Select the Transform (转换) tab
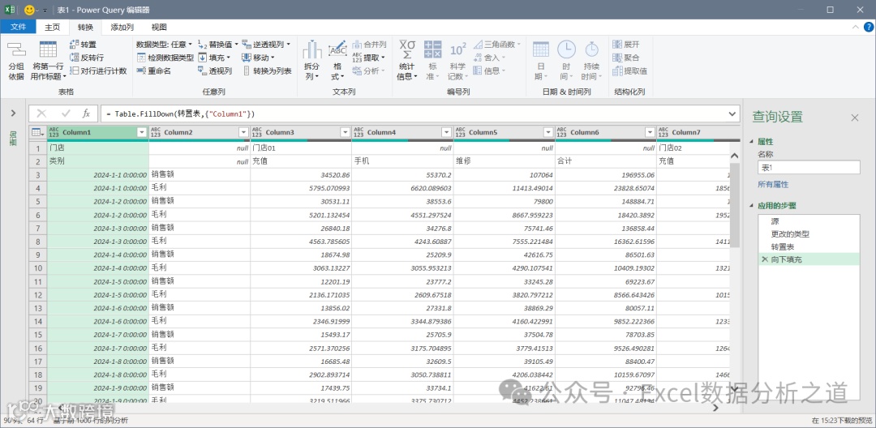The height and width of the screenshot is (428, 876). [x=85, y=27]
